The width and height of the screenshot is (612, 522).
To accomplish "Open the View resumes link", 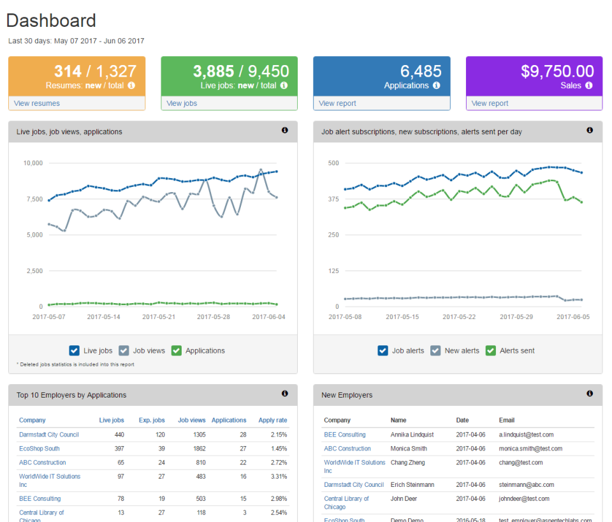I will 37,103.
